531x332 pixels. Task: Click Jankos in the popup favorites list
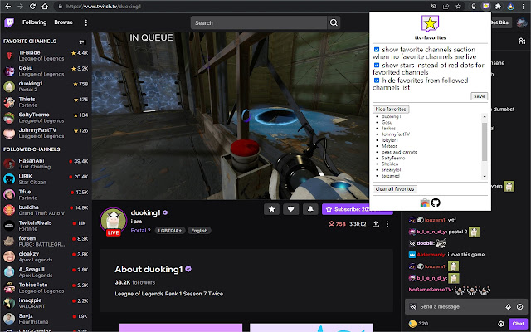[388, 129]
